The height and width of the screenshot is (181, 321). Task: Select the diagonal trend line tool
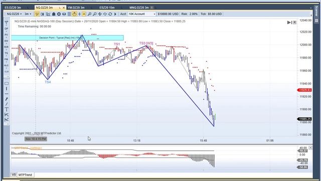point(7,104)
